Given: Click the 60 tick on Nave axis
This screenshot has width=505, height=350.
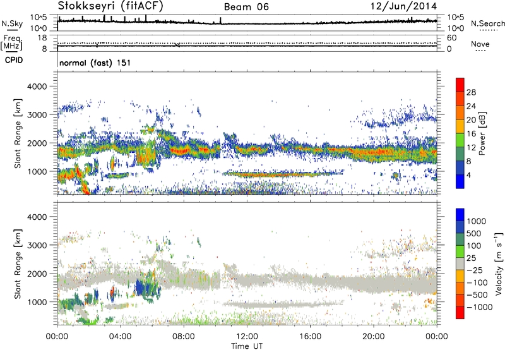Looking at the screenshot, I should pos(451,38).
